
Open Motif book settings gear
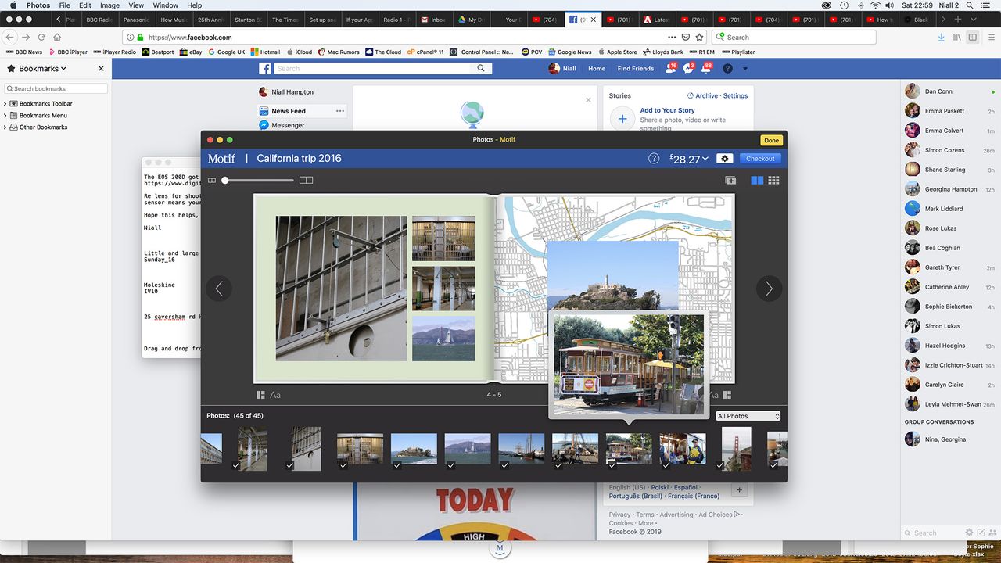(725, 159)
